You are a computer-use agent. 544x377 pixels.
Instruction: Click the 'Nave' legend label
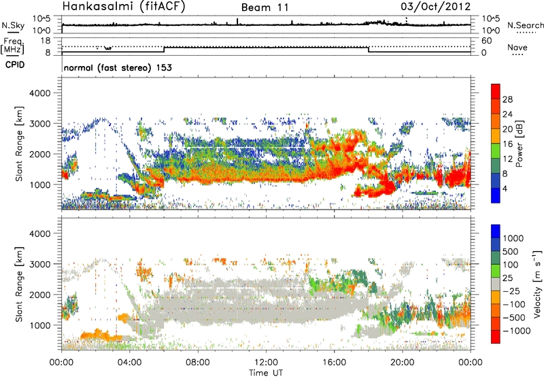tap(517, 47)
